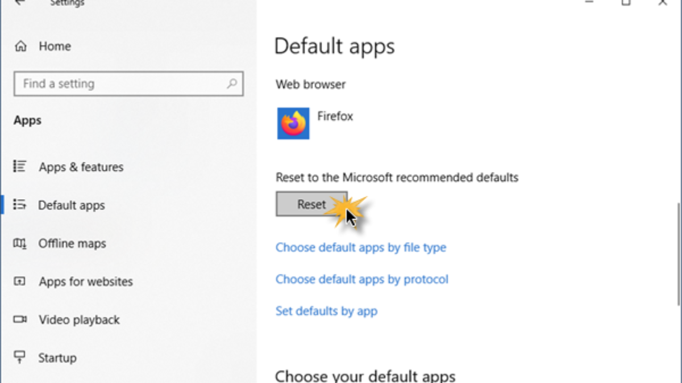The image size is (682, 383).
Task: Click the Apps for websites icon
Action: point(20,281)
